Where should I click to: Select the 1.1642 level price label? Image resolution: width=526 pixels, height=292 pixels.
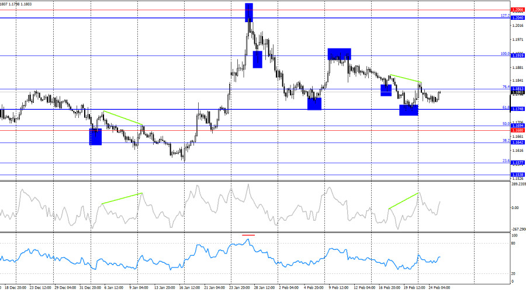point(517,142)
